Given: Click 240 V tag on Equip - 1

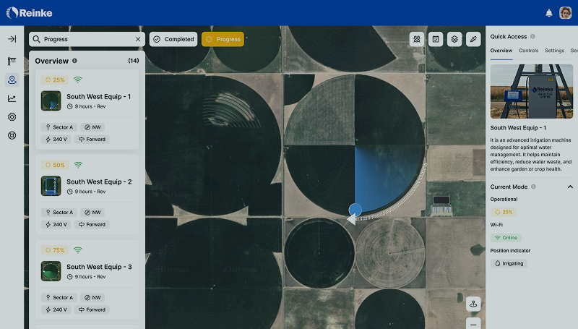Looking at the screenshot, I should (x=56, y=140).
